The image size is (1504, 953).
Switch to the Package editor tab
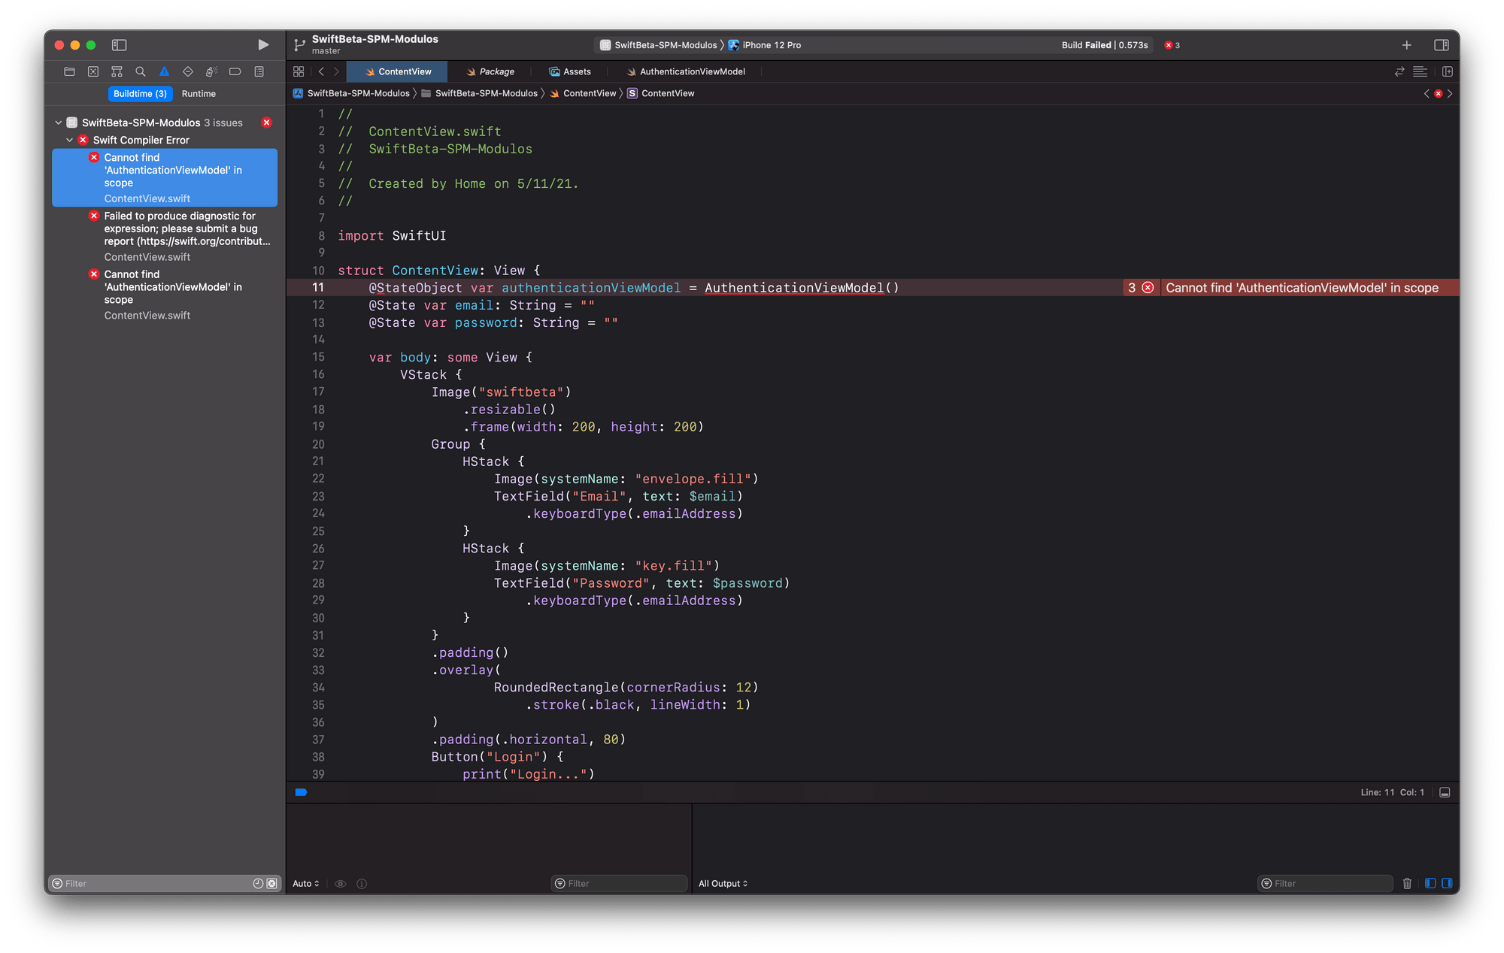click(x=490, y=71)
